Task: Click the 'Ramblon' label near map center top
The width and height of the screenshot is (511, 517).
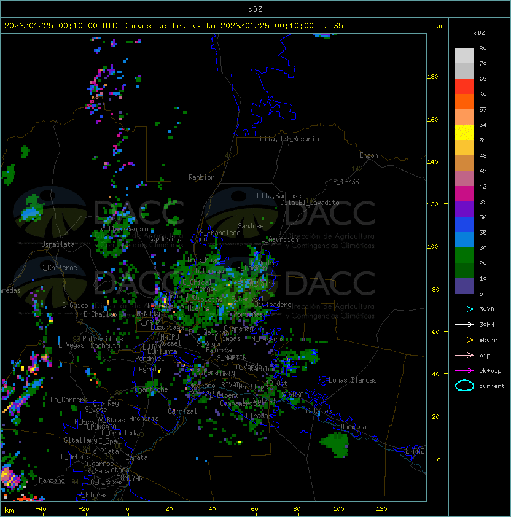Action: coord(201,177)
